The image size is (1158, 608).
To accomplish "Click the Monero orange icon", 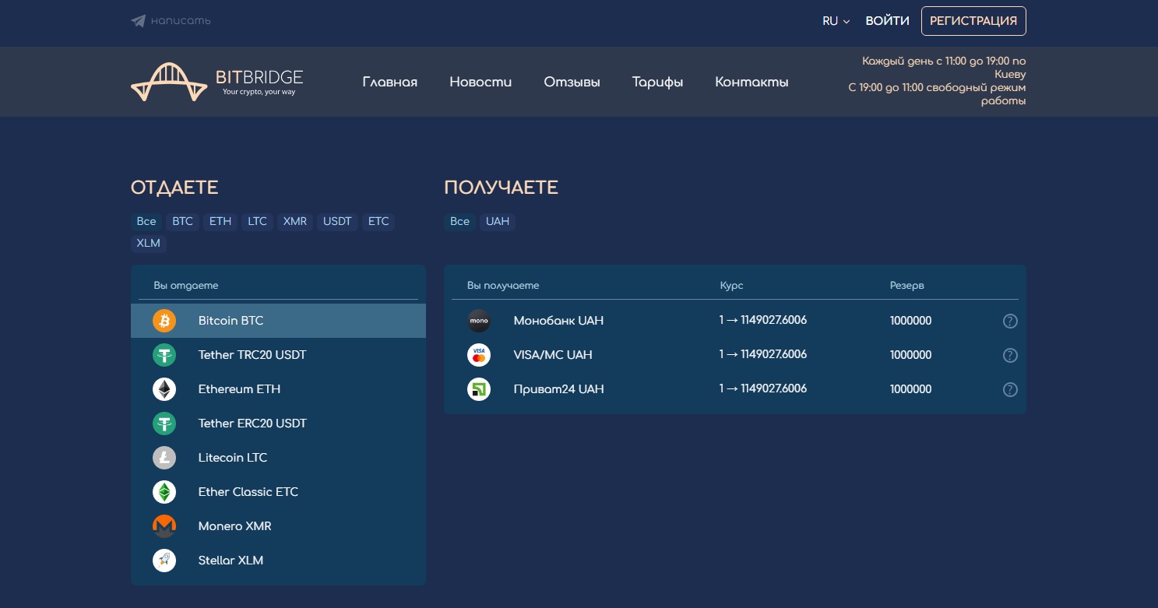I will (x=164, y=526).
